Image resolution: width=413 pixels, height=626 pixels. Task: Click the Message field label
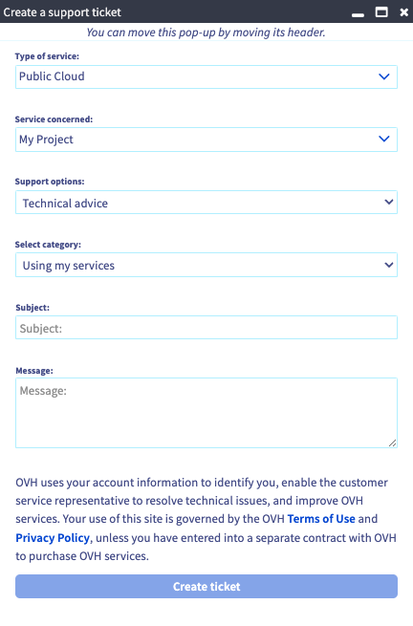tap(34, 371)
